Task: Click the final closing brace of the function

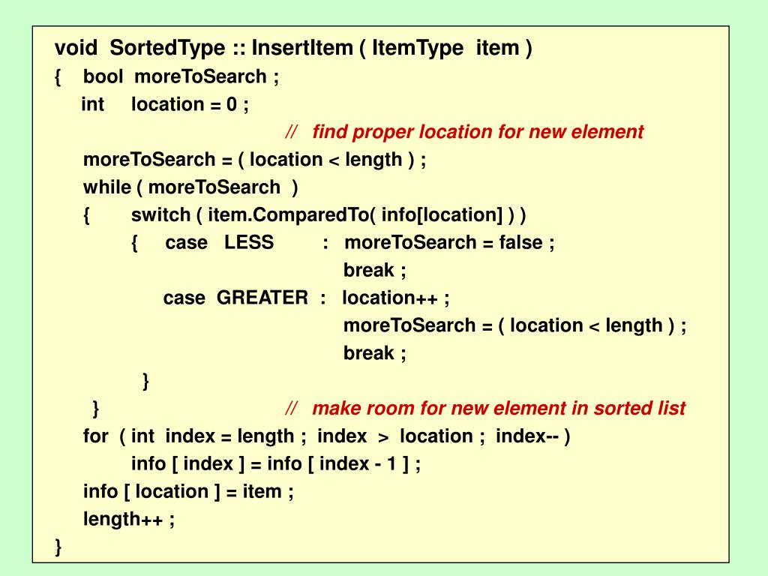Action: 58,547
